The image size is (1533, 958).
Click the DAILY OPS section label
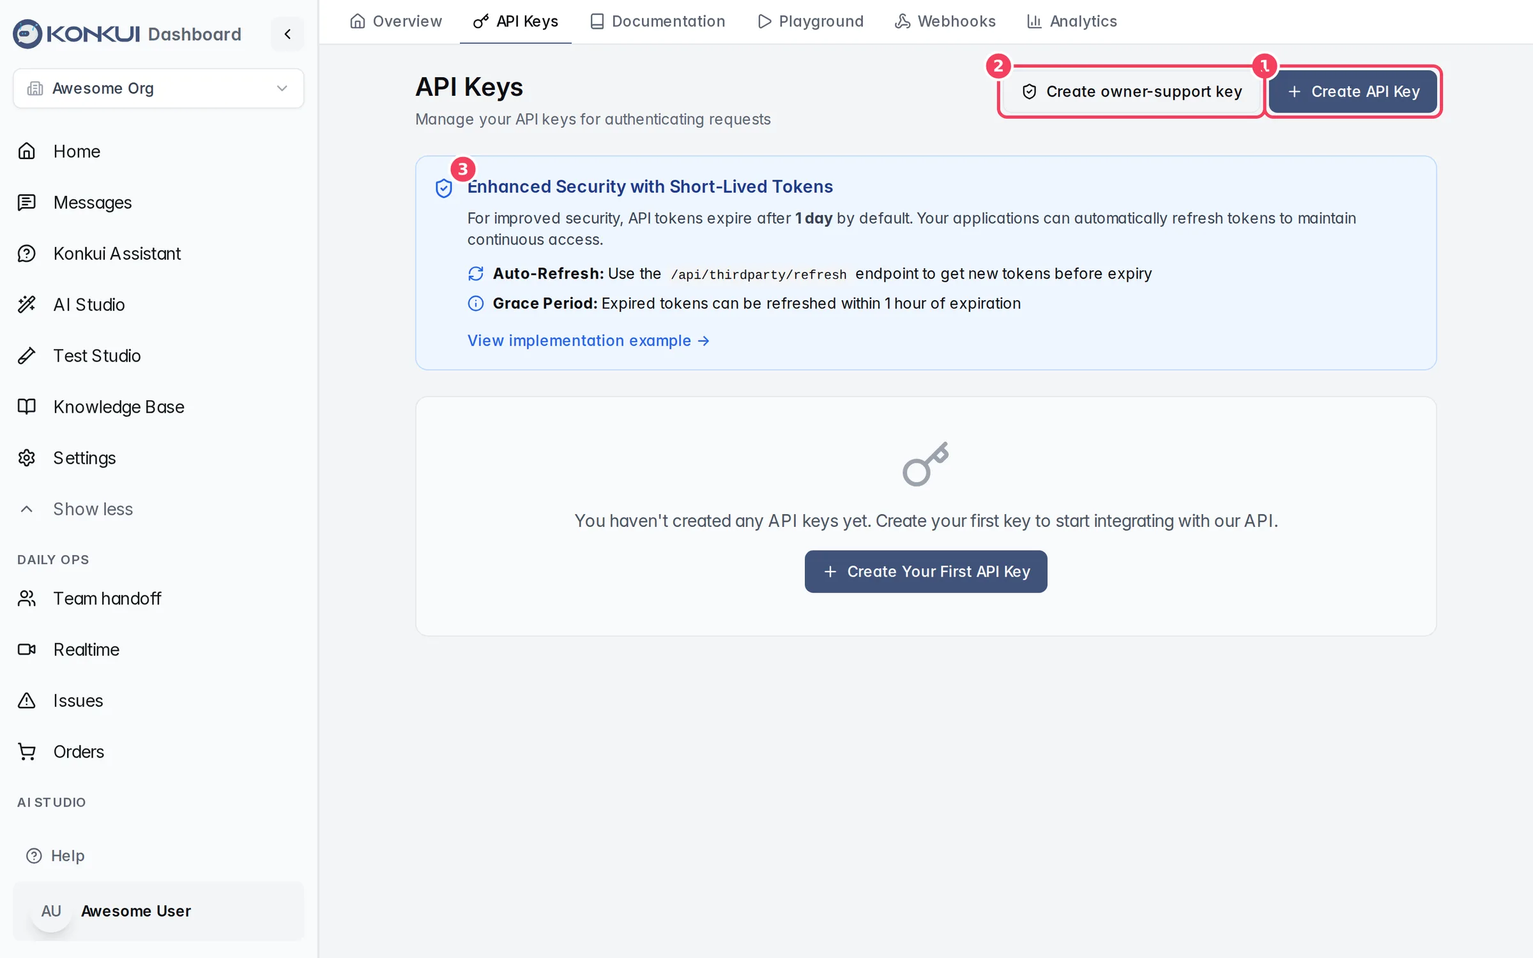tap(53, 560)
